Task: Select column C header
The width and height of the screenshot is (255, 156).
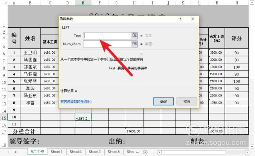Action: click(x=50, y=3)
